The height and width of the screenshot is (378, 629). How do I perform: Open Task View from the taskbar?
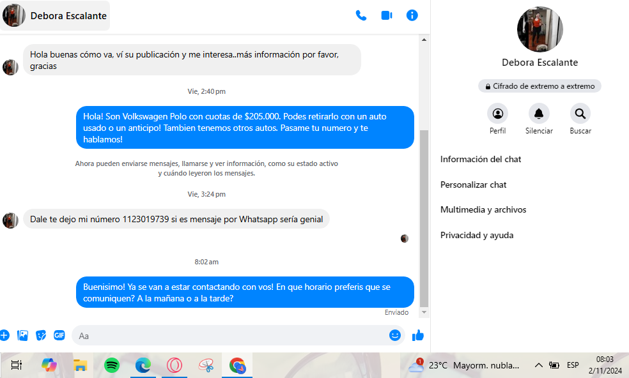point(17,365)
